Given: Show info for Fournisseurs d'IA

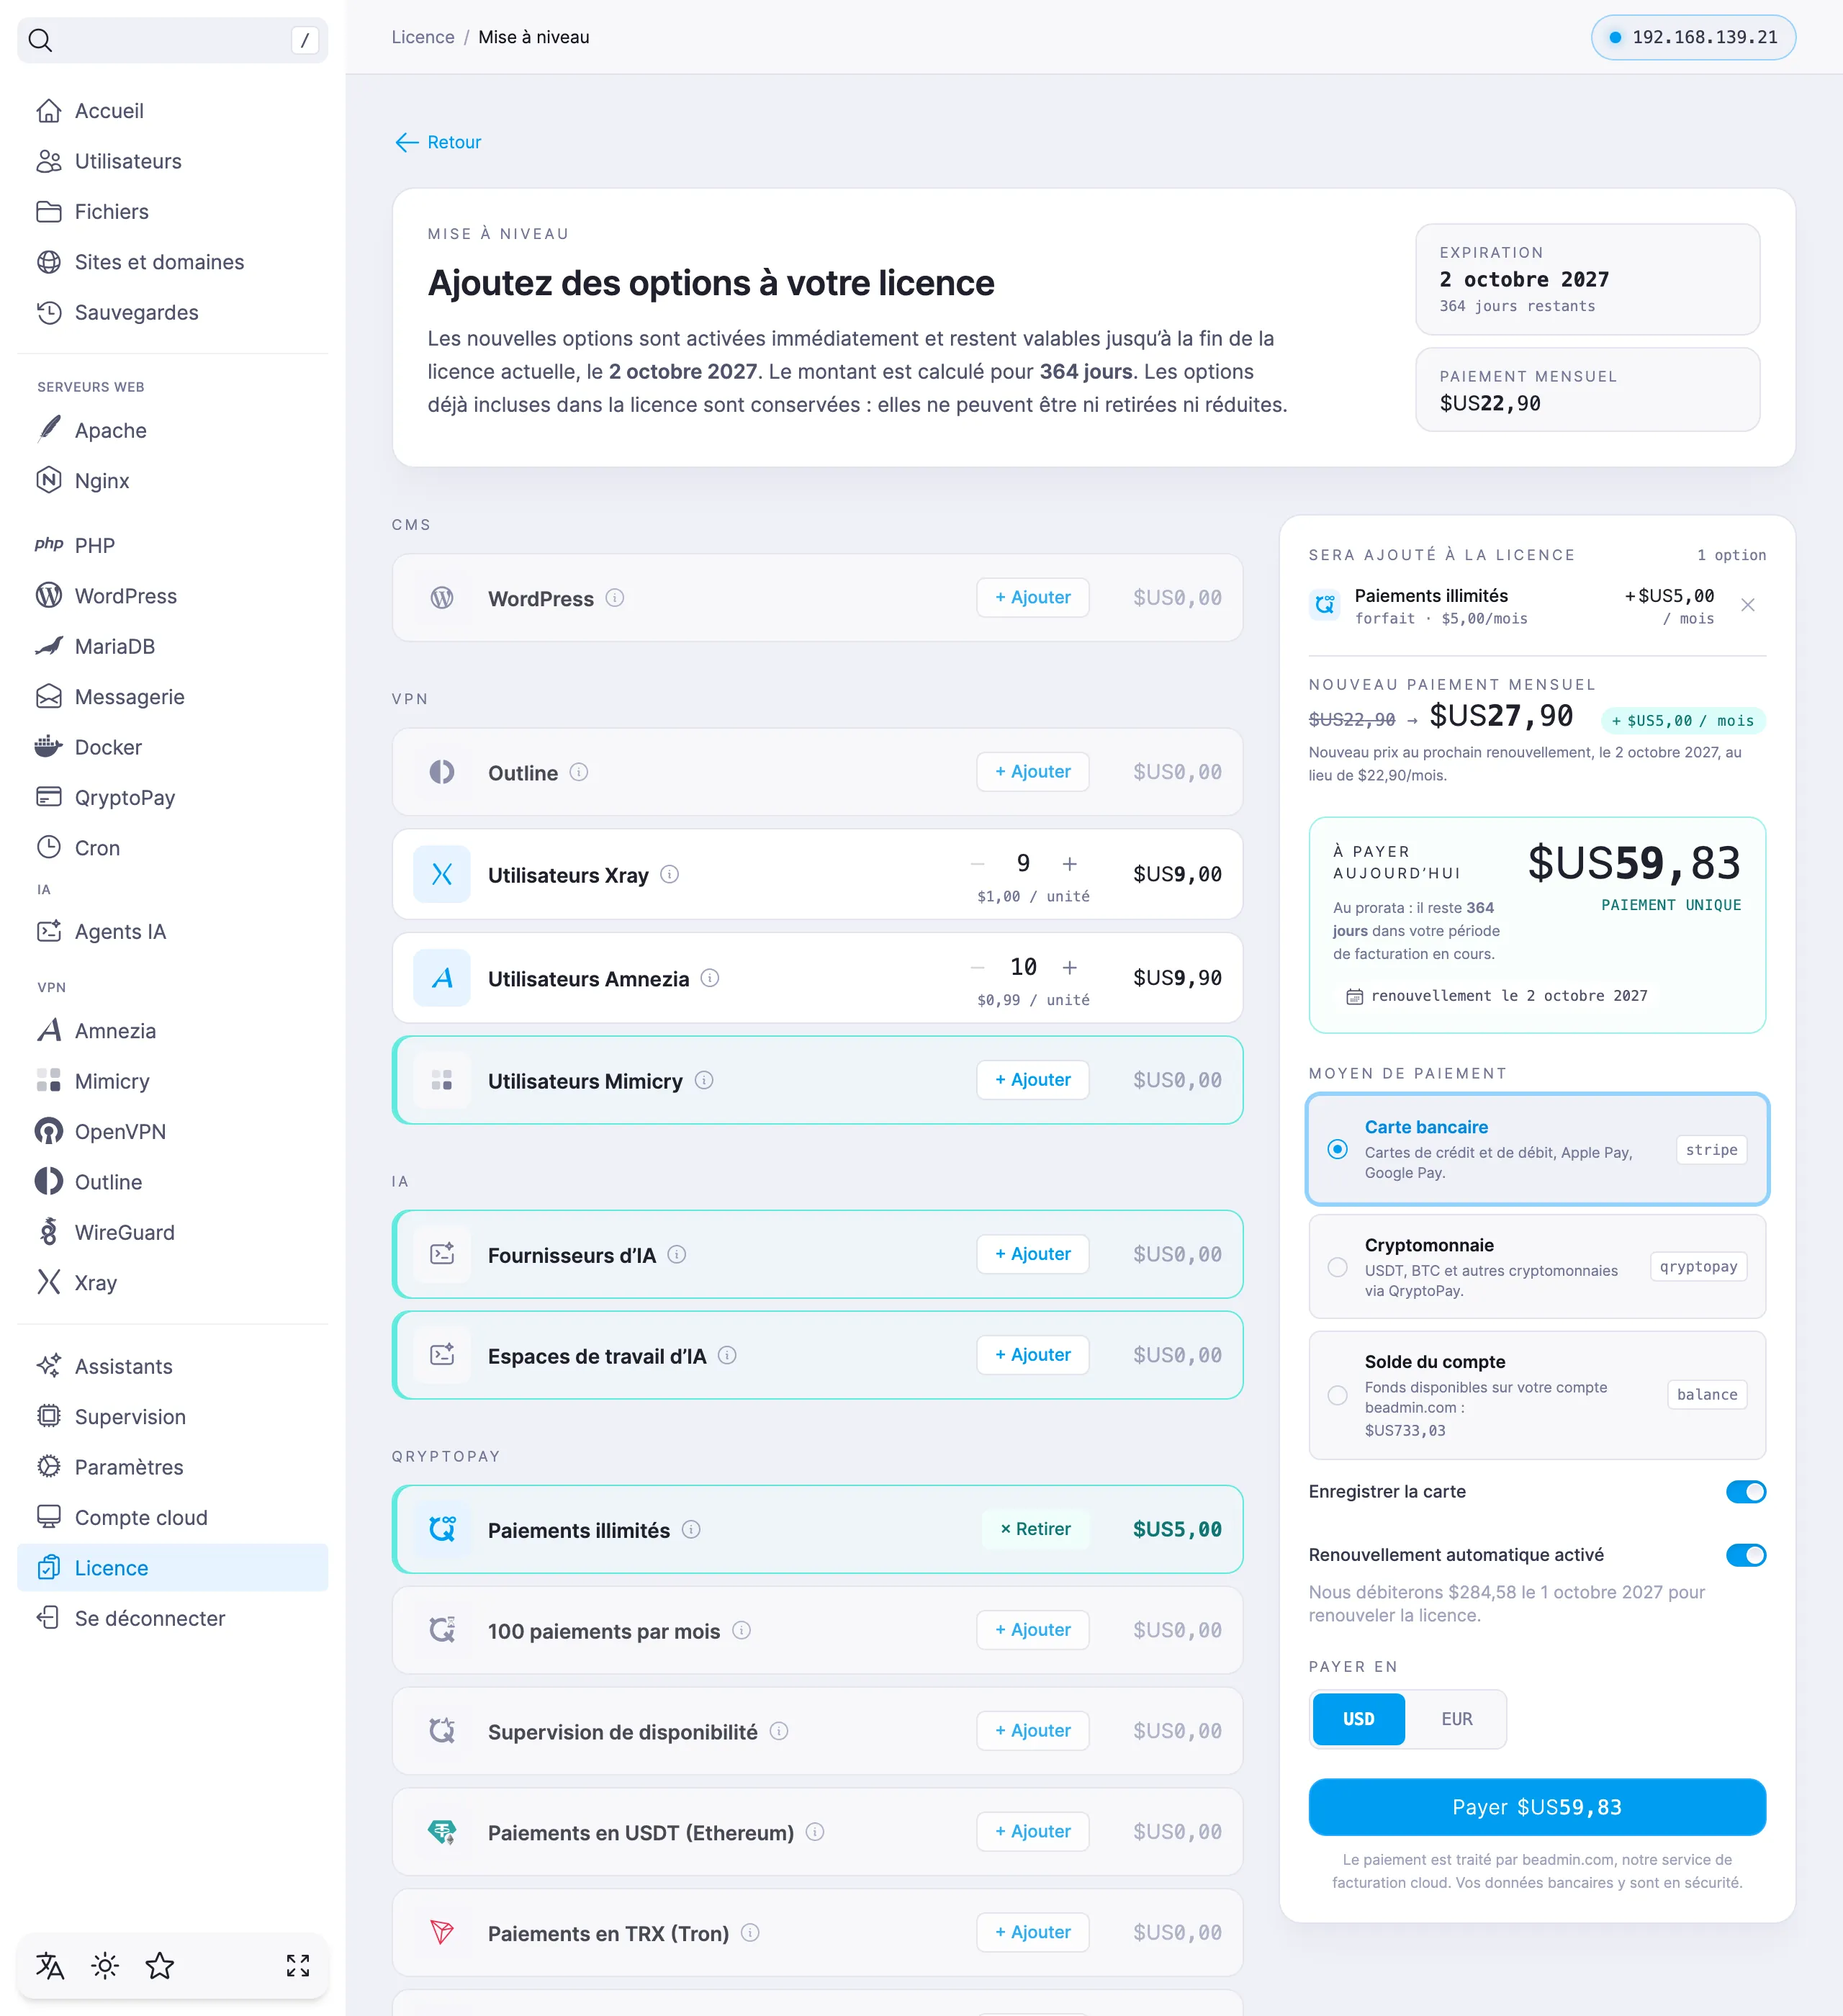Looking at the screenshot, I should coord(677,1254).
